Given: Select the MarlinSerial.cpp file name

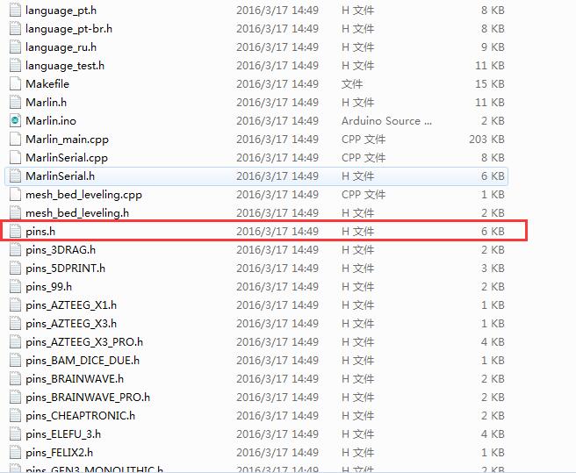Looking at the screenshot, I should pos(67,158).
